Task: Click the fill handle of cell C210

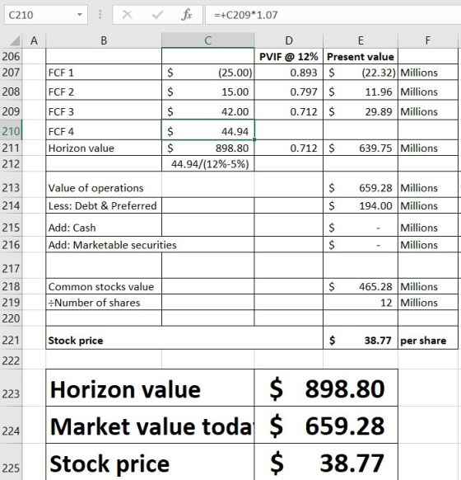Action: coord(254,139)
